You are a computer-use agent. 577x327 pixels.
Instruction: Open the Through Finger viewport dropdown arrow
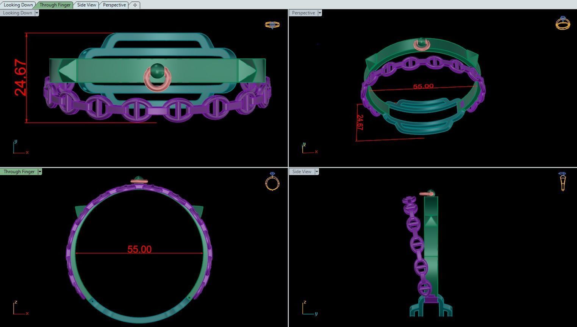[40, 172]
